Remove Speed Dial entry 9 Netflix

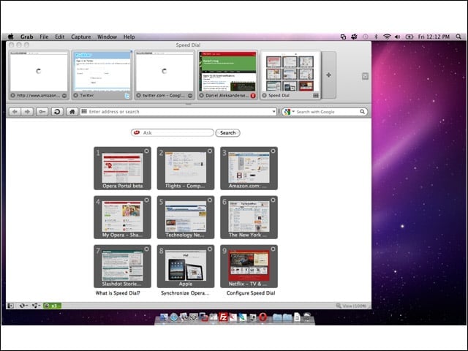tap(273, 249)
